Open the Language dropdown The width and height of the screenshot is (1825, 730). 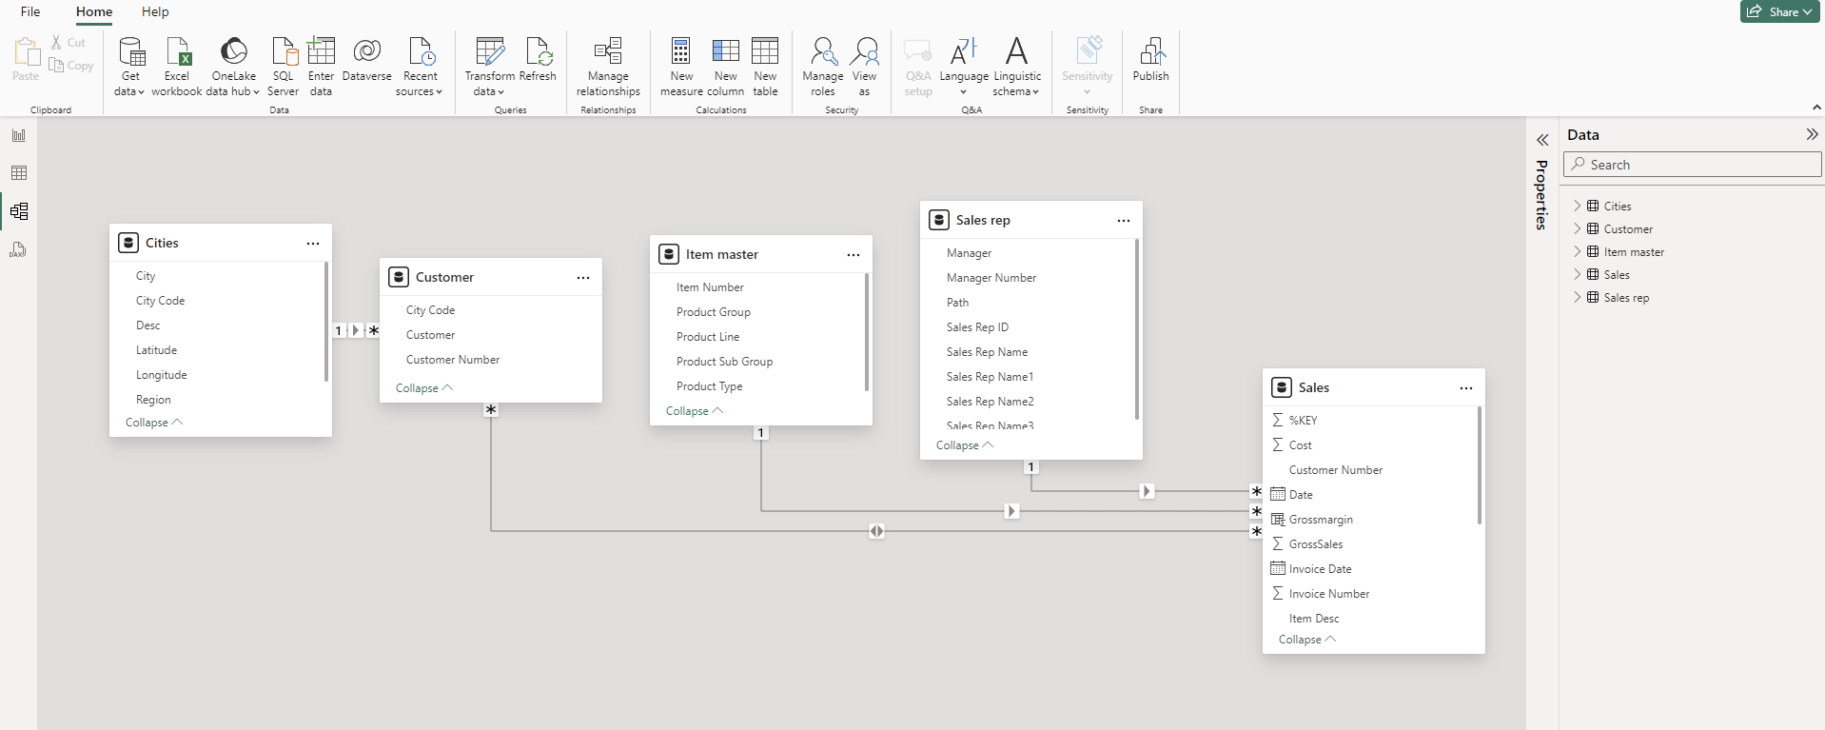pos(964,67)
